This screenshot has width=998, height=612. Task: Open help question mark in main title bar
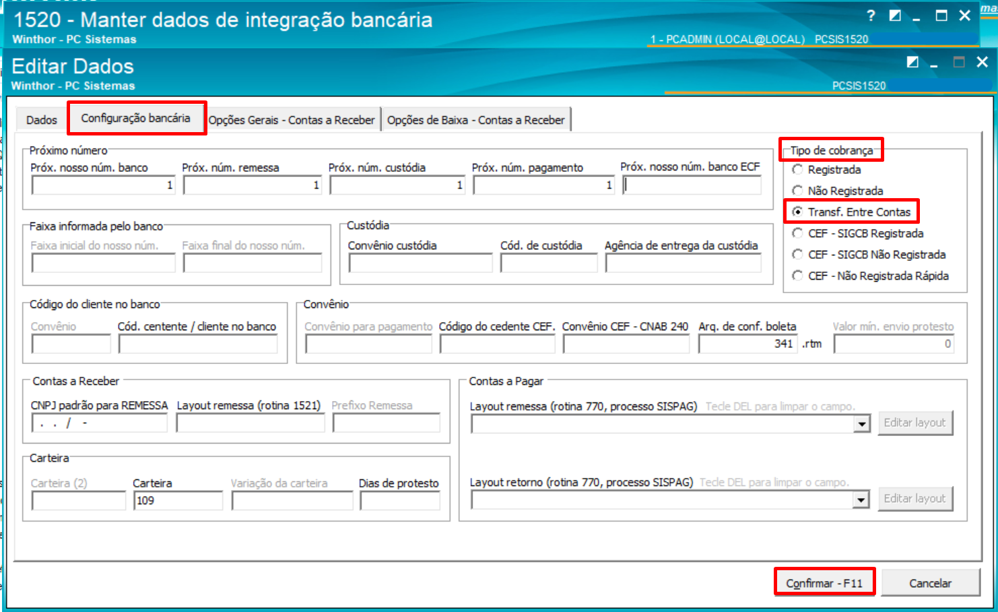871,16
